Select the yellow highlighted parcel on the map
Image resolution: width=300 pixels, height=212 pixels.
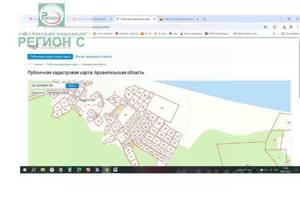pos(120,110)
